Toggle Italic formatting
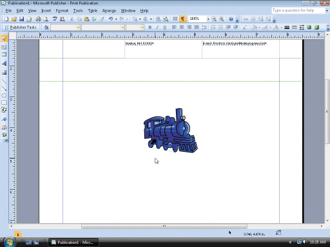Viewport: 330px width, 247px height. [x=157, y=27]
